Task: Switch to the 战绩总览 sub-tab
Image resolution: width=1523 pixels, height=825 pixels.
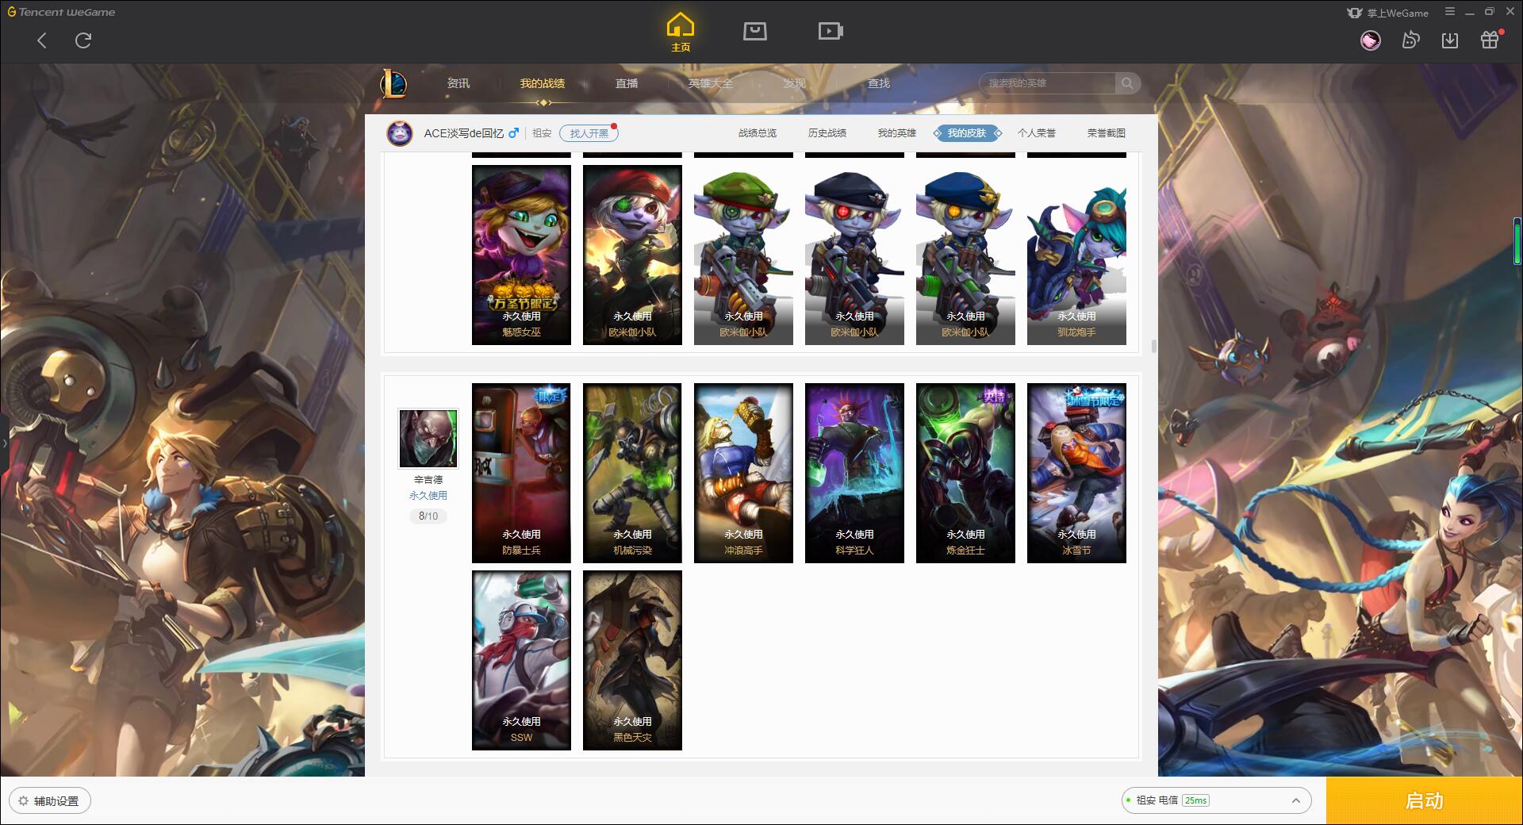Action: tap(758, 133)
